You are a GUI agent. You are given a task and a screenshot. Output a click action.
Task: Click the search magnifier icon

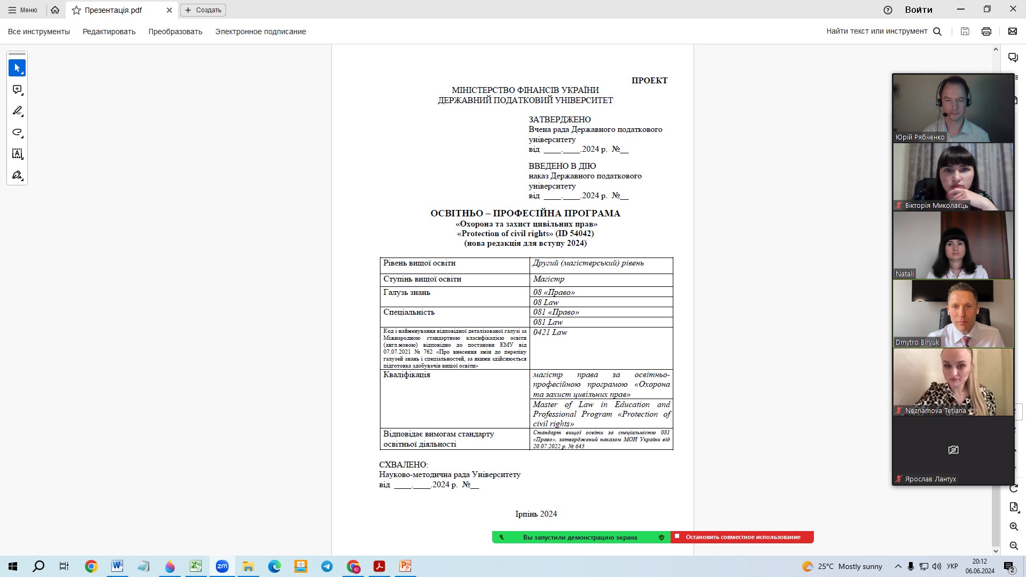(937, 32)
